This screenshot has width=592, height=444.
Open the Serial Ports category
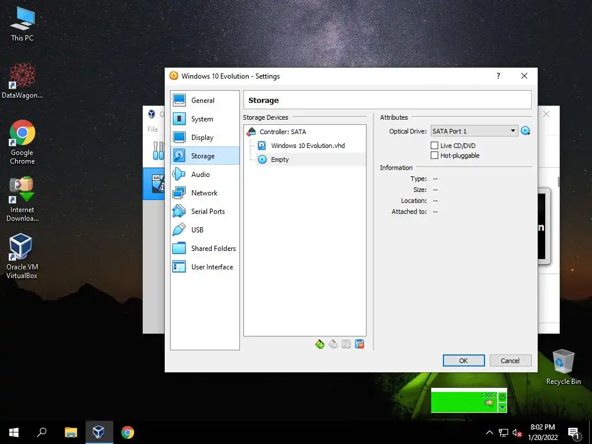click(205, 212)
